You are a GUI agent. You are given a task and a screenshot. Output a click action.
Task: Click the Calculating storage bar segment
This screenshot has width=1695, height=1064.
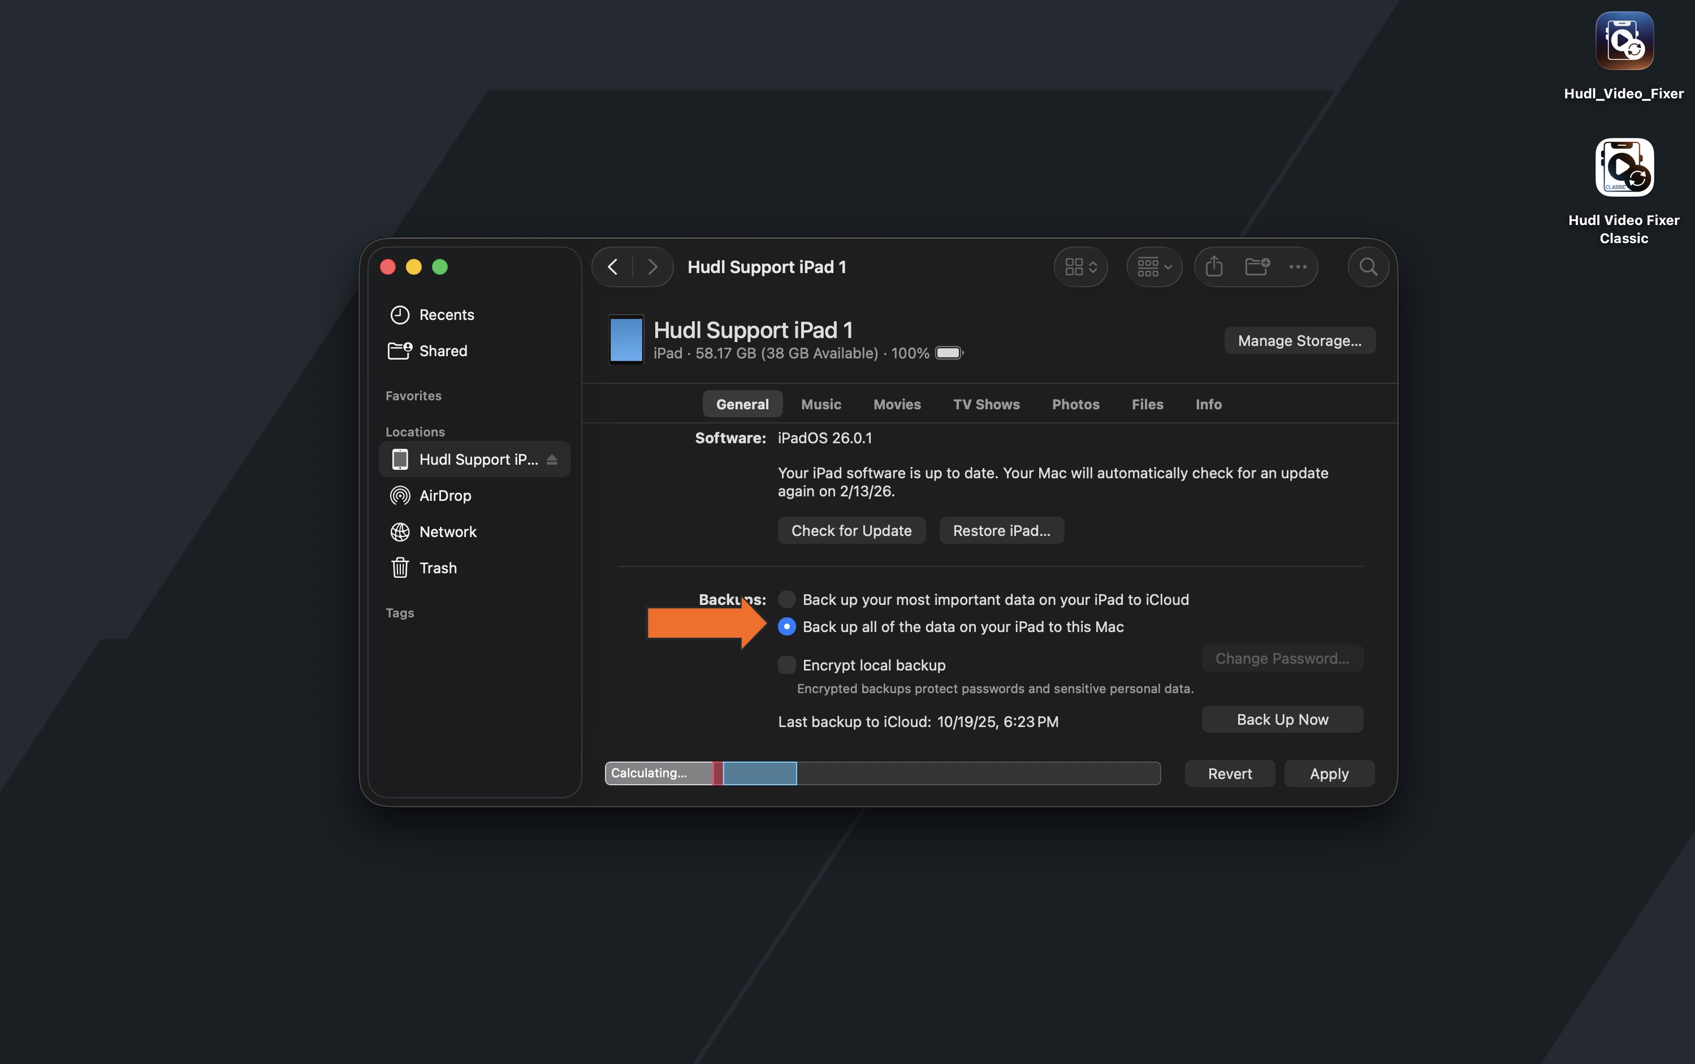(x=659, y=773)
